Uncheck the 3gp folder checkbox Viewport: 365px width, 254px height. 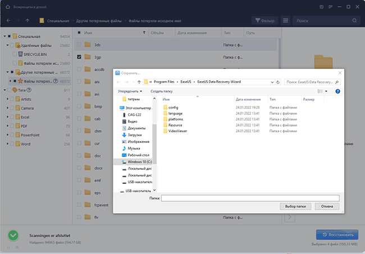(x=79, y=57)
